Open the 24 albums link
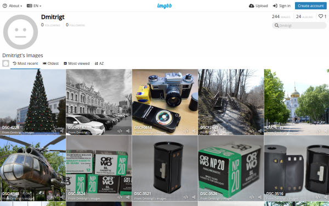This screenshot has width=329, height=206. [304, 16]
